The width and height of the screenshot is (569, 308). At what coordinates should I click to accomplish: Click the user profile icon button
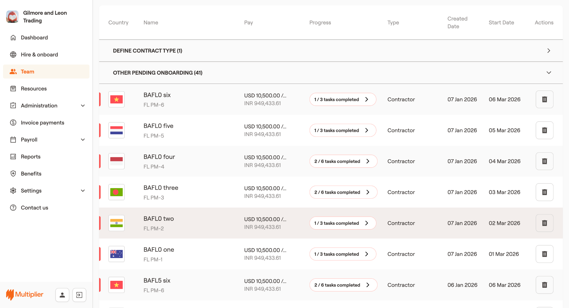click(x=62, y=295)
